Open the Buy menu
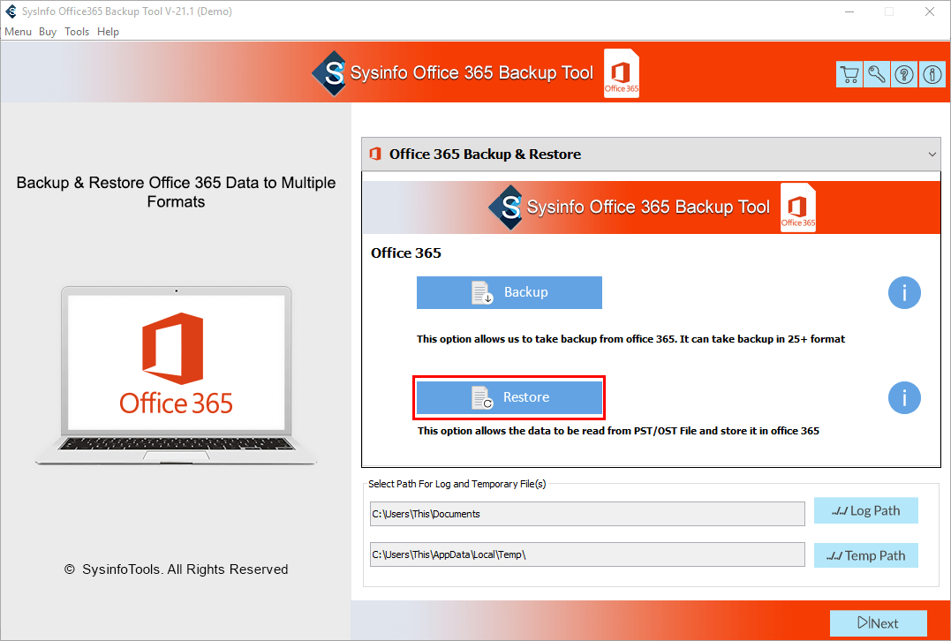This screenshot has width=951, height=641. pos(48,32)
